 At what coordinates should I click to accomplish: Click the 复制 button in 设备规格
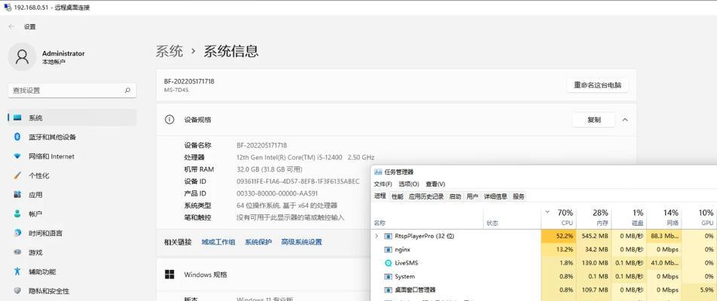(x=594, y=120)
